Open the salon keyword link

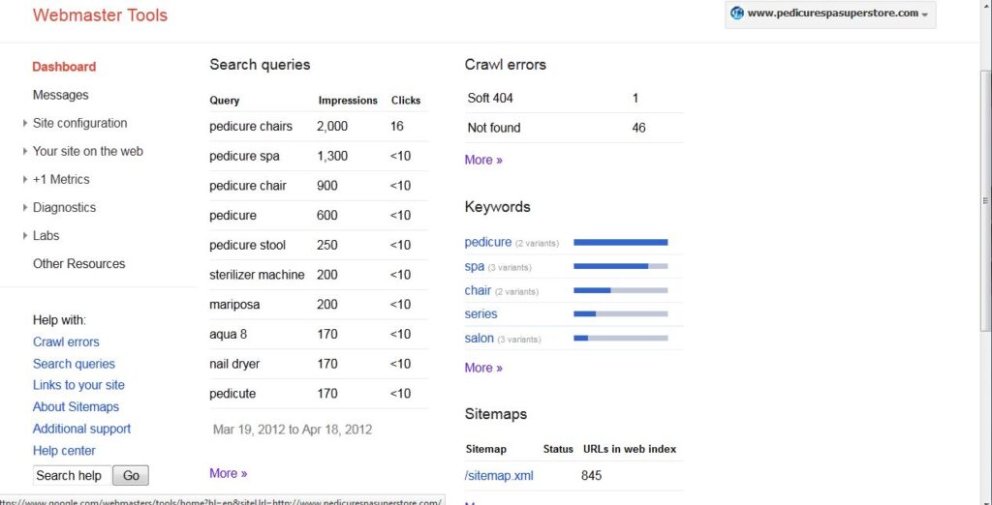click(479, 339)
